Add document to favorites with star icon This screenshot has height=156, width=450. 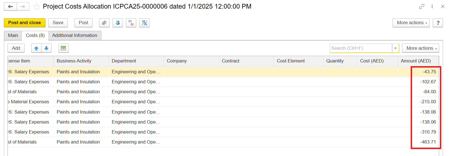(37, 7)
